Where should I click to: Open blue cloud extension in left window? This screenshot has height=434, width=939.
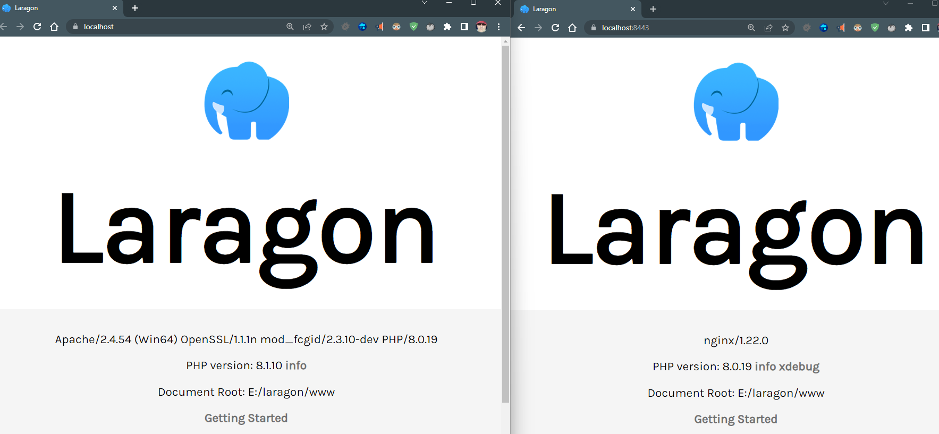point(362,27)
